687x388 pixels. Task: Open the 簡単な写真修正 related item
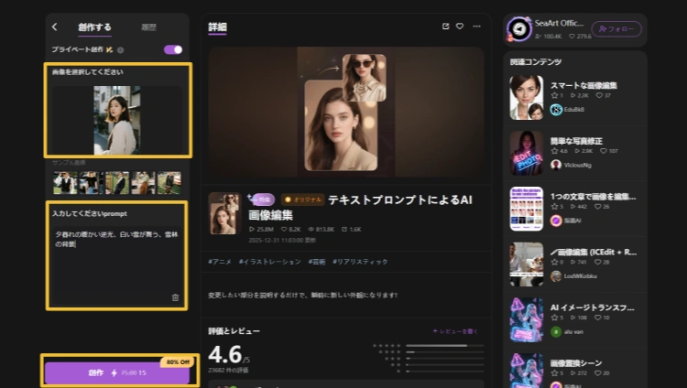click(x=576, y=141)
